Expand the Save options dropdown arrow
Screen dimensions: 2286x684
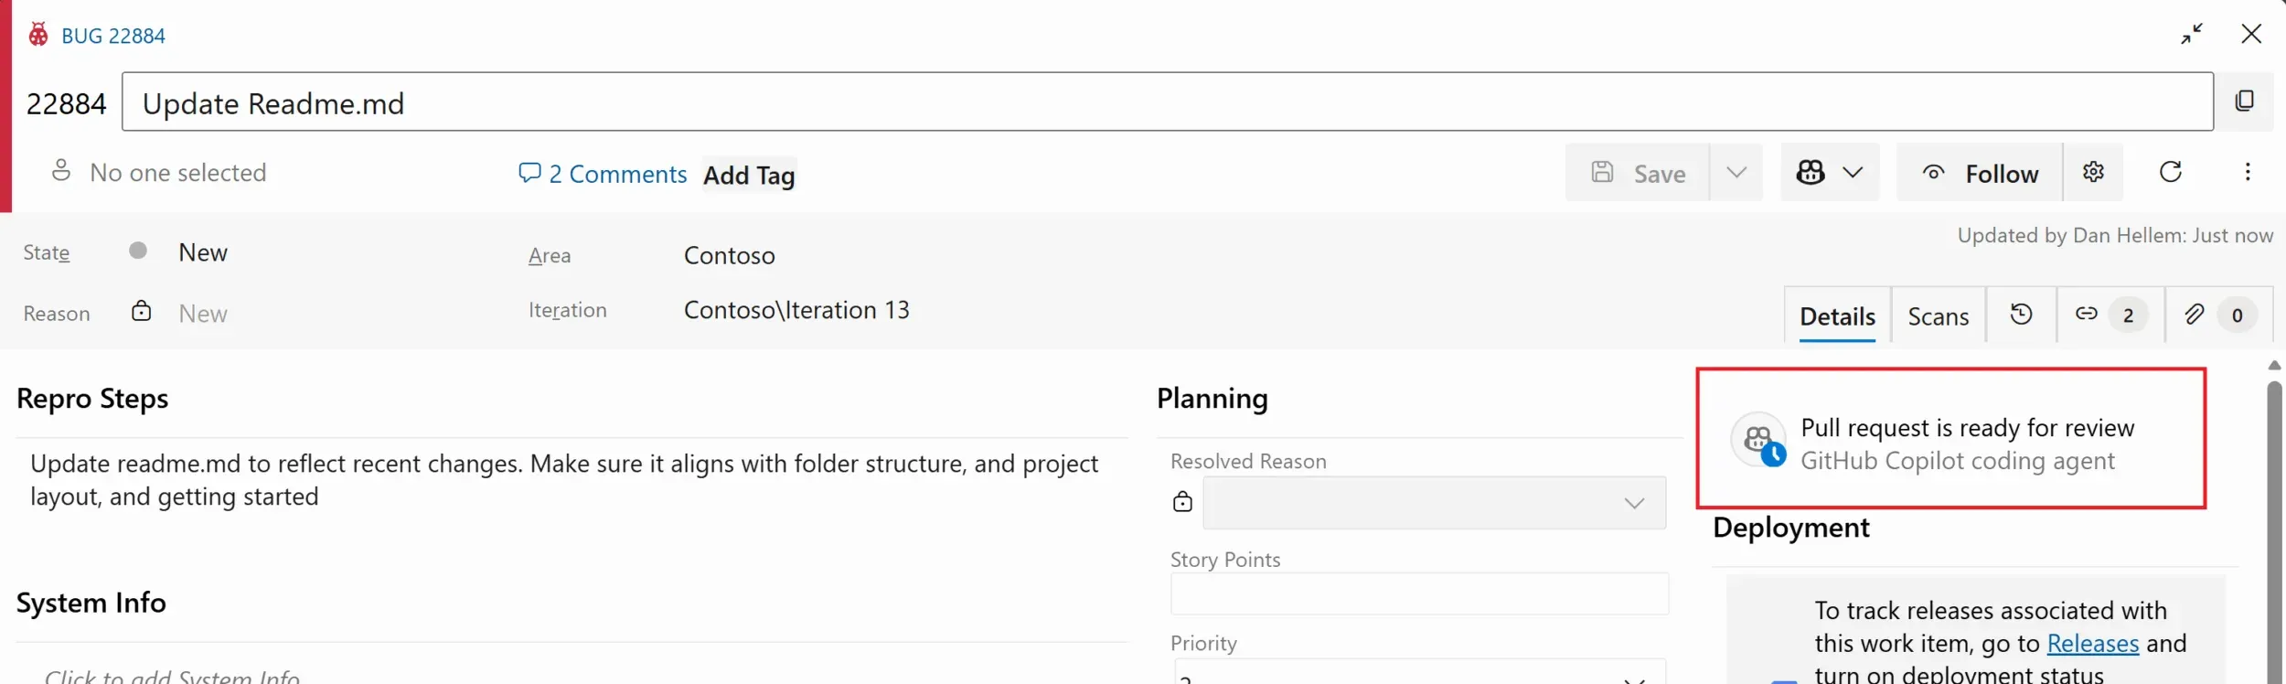(1736, 172)
